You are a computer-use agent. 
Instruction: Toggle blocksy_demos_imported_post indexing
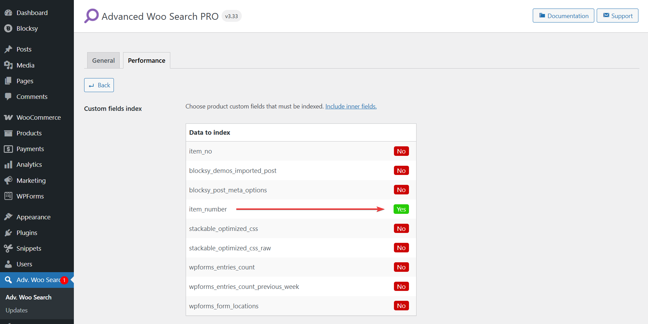401,171
